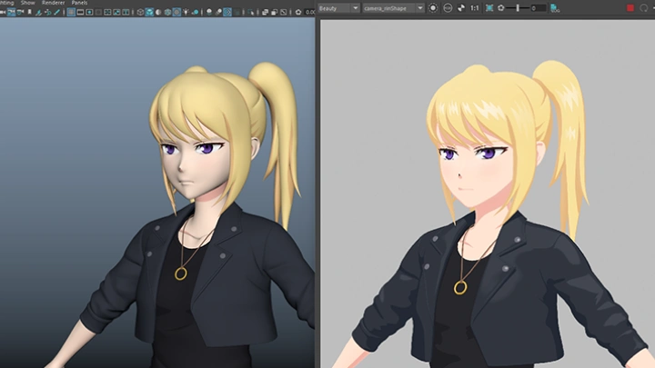Toggle the Depth of Field icon
Viewport: 655px width, 368px height.
tap(237, 12)
